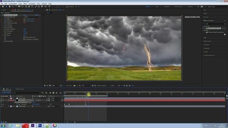Select the Clone Stamp tool
Image resolution: width=228 pixels, height=128 pixels.
tap(39, 6)
